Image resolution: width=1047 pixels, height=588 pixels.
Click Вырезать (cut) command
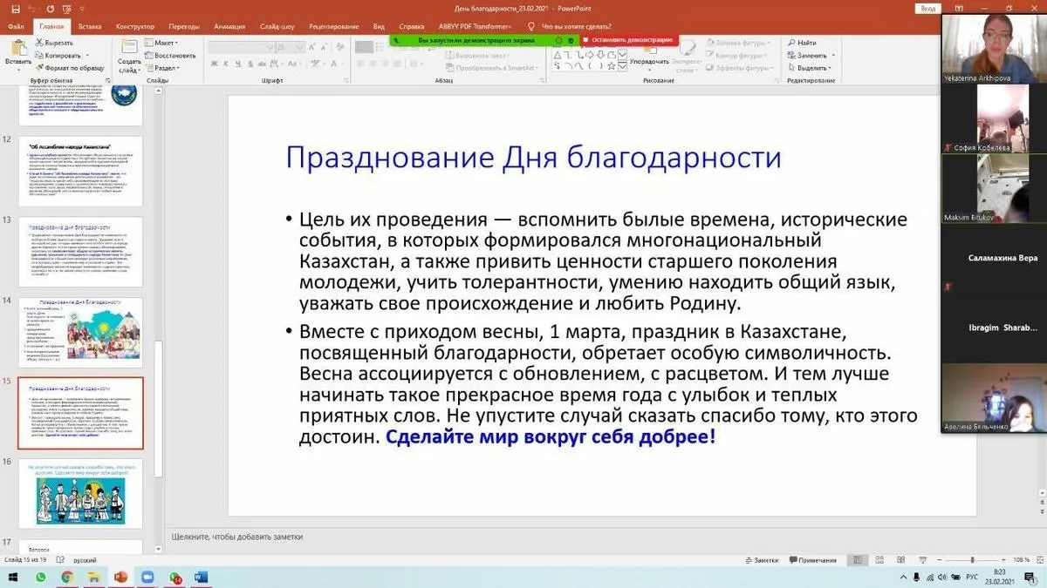point(54,42)
